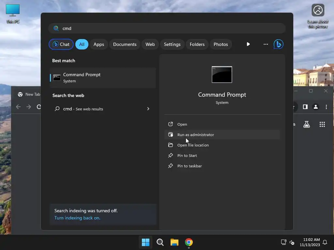Open File Explorer from taskbar
The width and height of the screenshot is (334, 250).
click(x=175, y=242)
